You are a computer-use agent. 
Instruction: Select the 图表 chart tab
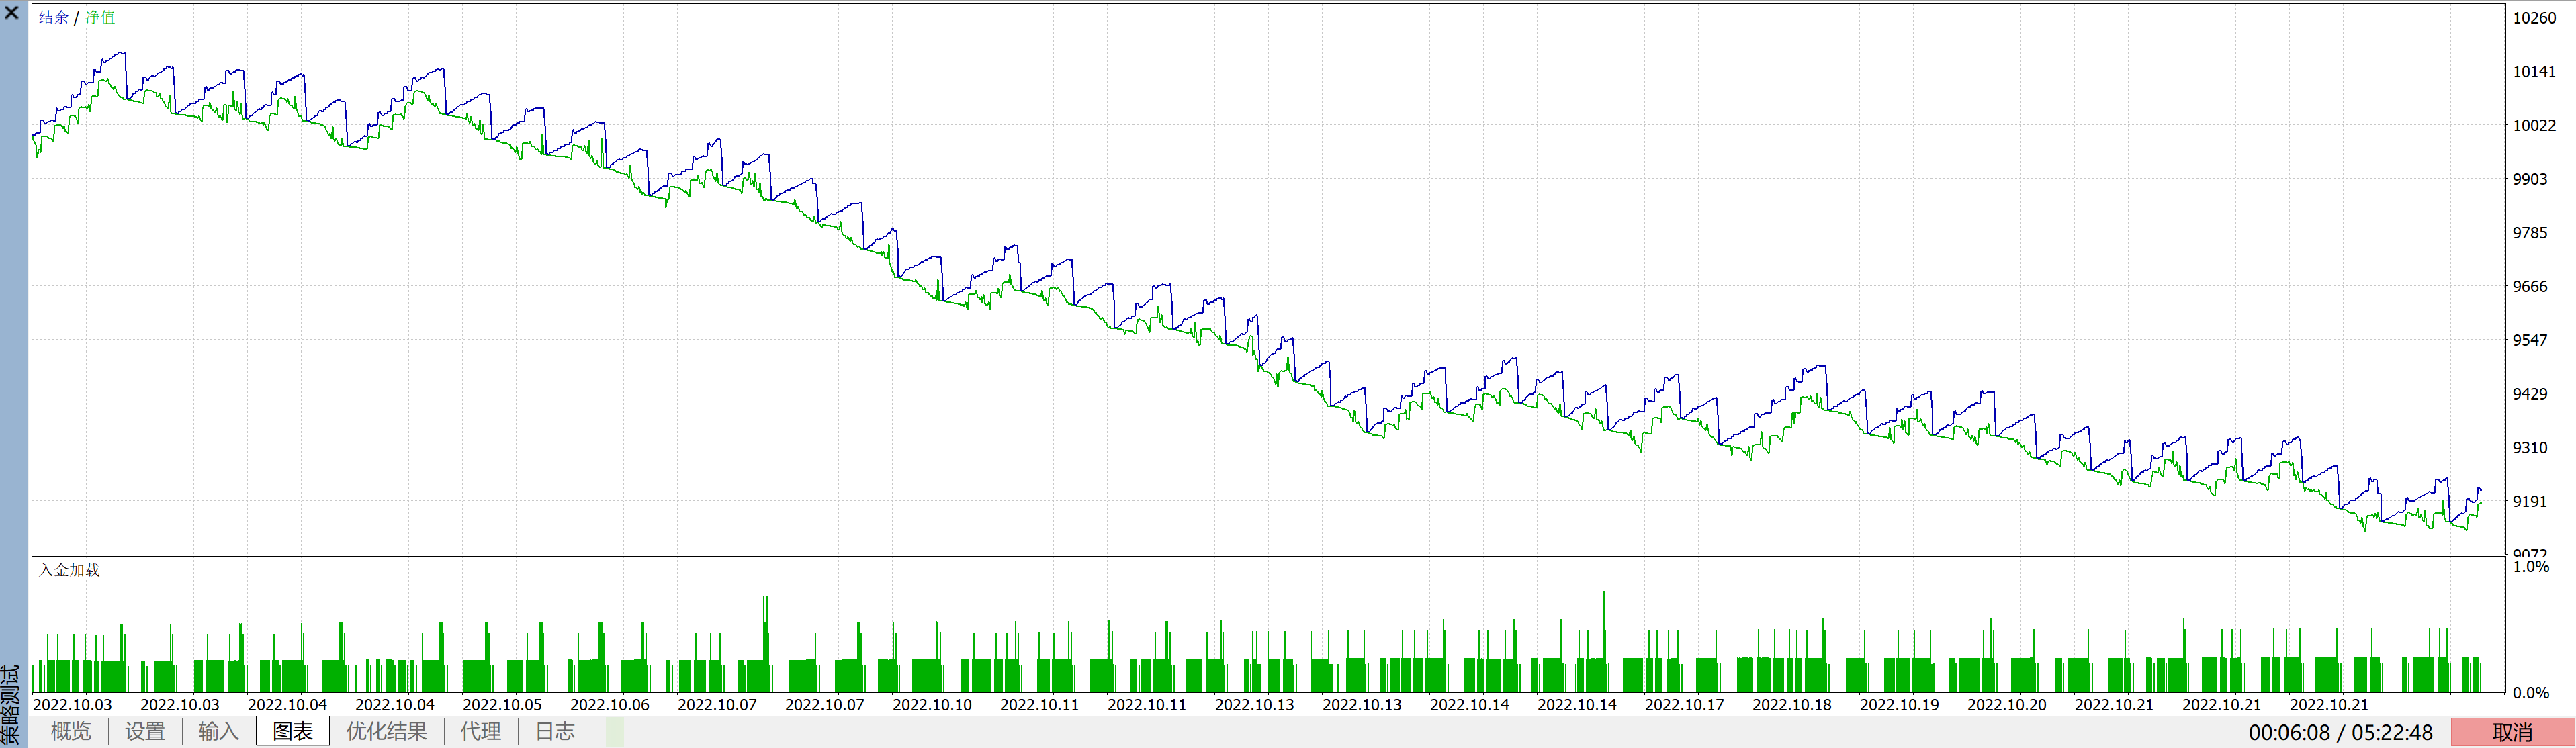pos(293,731)
